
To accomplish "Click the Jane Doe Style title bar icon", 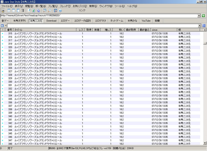I will (2, 2).
